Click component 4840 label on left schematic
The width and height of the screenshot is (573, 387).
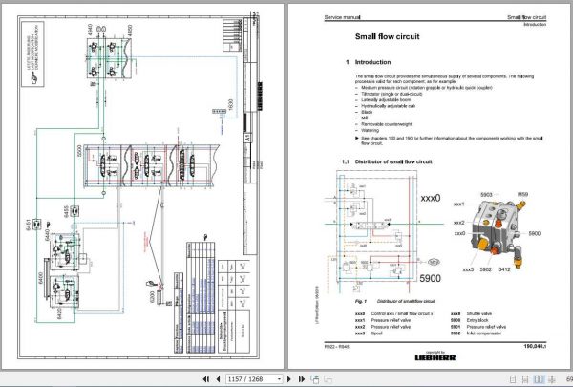pyautogui.click(x=90, y=30)
